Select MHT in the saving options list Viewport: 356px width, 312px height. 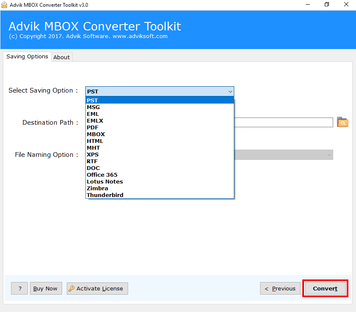tap(160, 148)
